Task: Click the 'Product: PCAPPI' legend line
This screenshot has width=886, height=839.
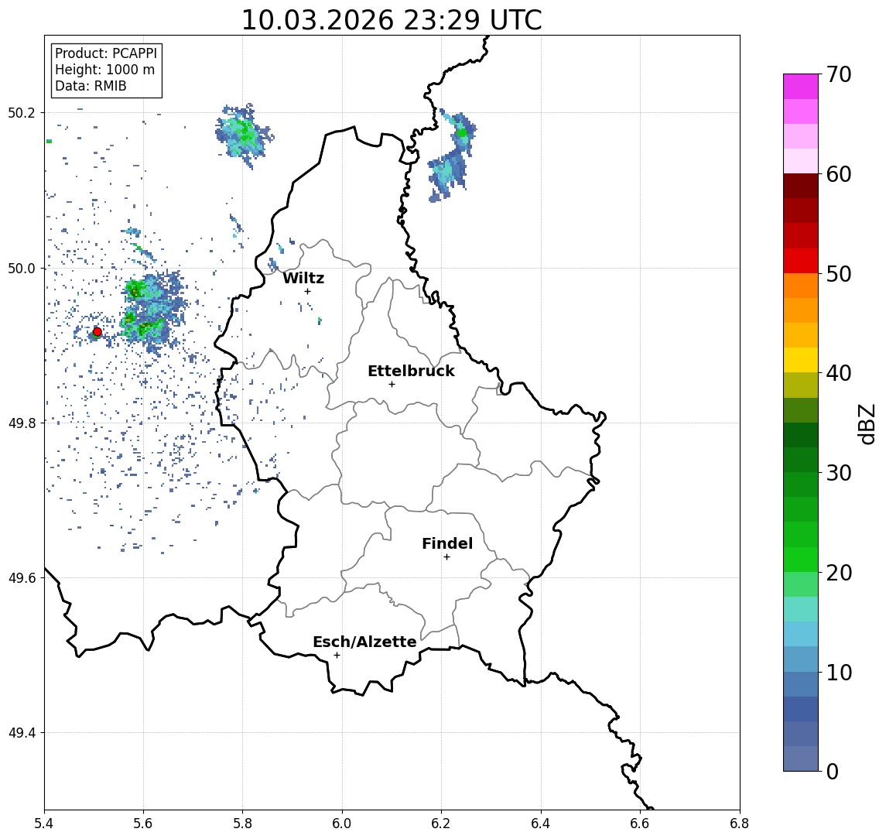Action: [x=106, y=53]
